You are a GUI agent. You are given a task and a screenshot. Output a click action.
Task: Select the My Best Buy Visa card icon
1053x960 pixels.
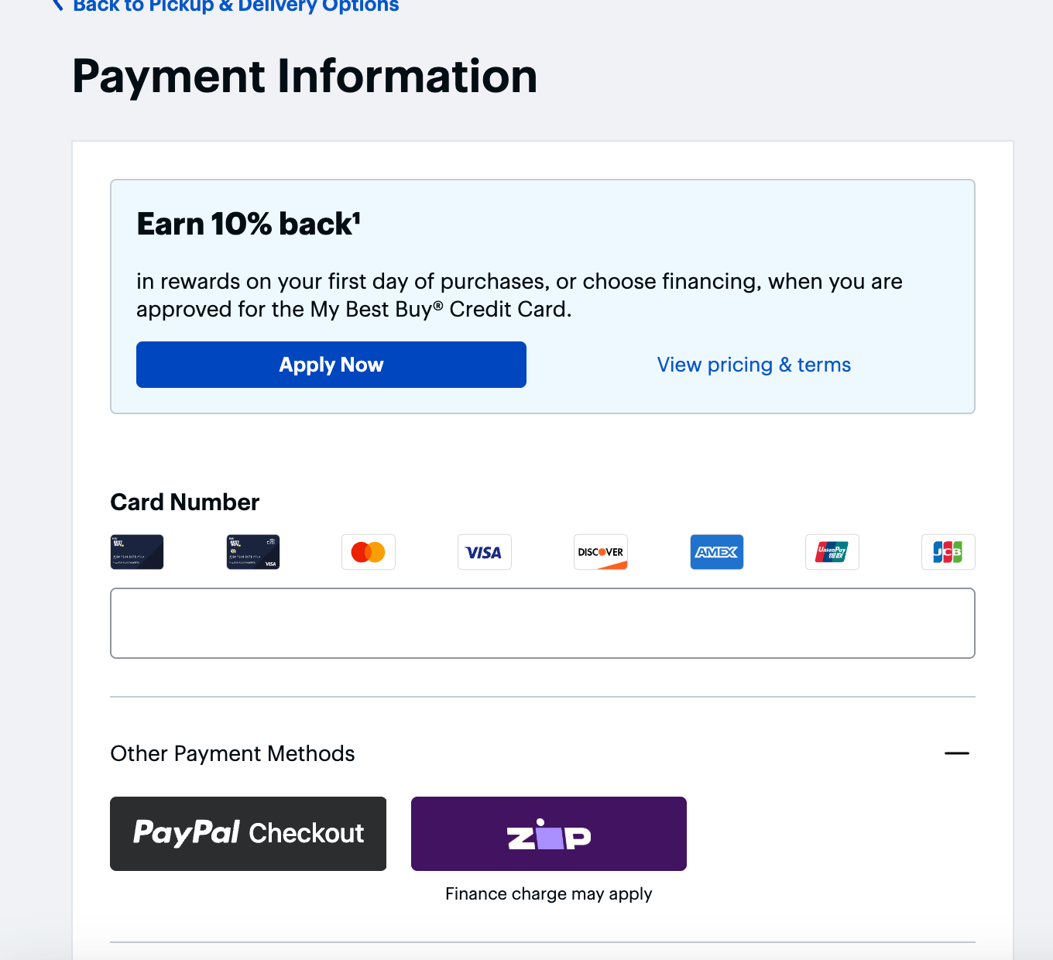pos(252,552)
